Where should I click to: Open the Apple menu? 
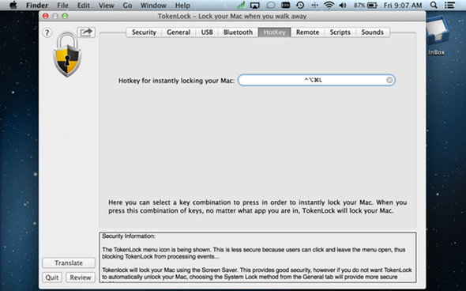(13, 6)
